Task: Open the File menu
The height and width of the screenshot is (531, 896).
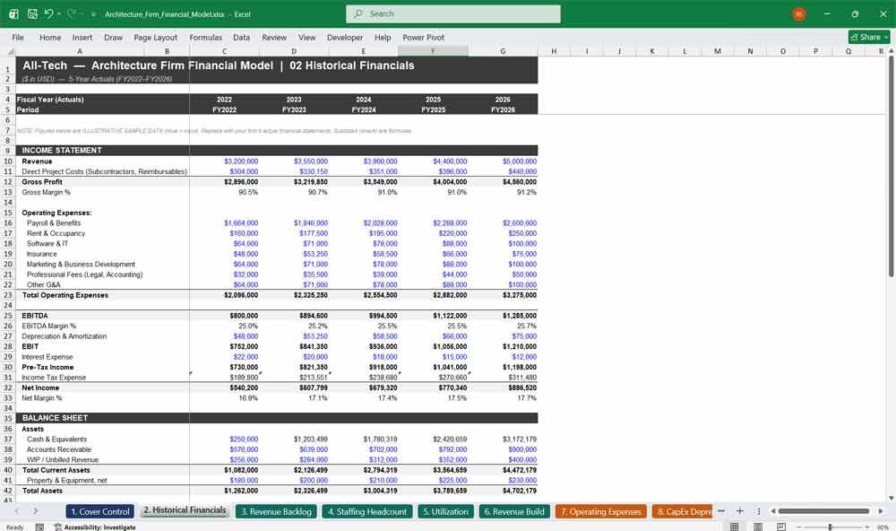Action: [18, 37]
